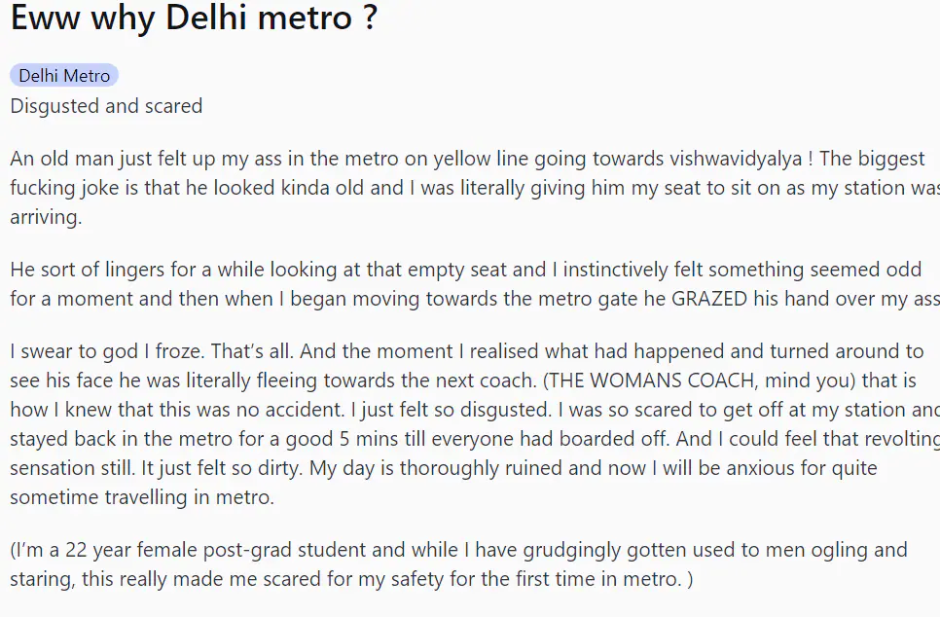The width and height of the screenshot is (940, 617).
Task: Click the word 'vishwavidyalya' in first paragraph
Action: 736,159
